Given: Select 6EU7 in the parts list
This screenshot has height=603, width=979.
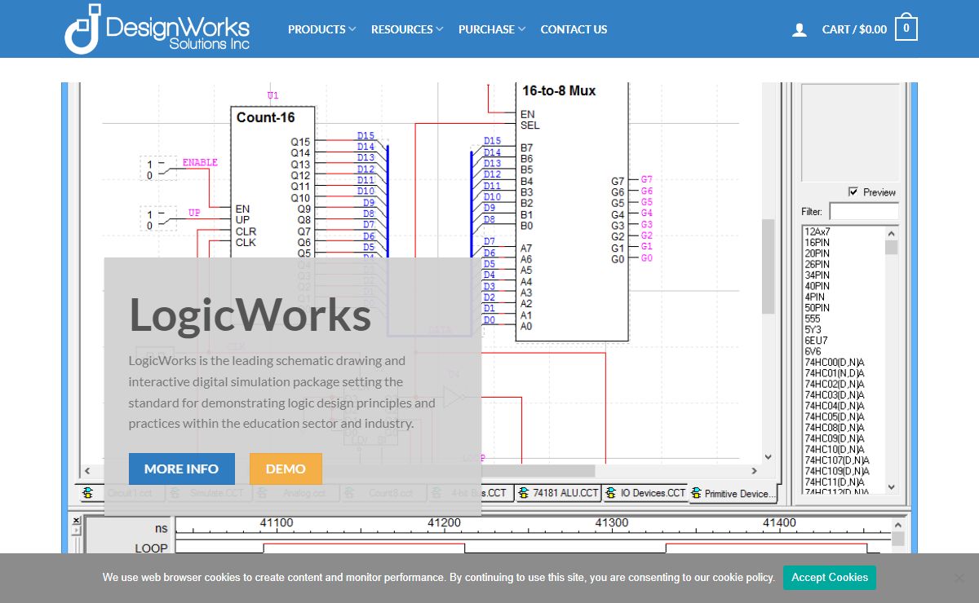Looking at the screenshot, I should point(816,341).
